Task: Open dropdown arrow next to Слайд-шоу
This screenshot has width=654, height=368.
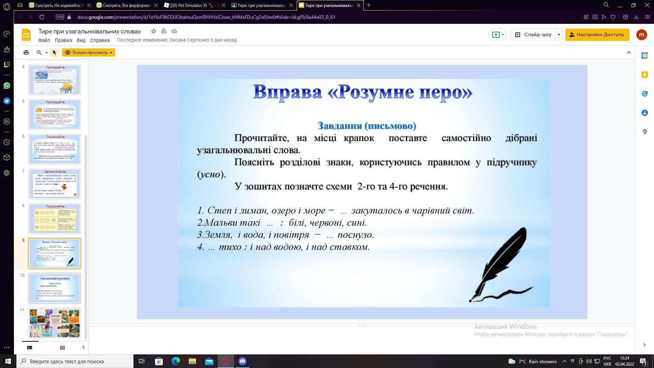Action: pyautogui.click(x=559, y=34)
